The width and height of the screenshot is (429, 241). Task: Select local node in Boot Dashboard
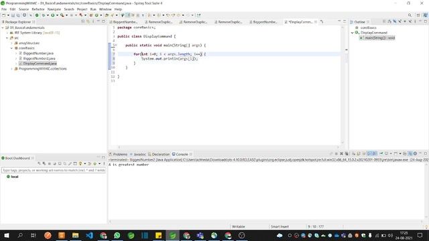click(x=12, y=177)
